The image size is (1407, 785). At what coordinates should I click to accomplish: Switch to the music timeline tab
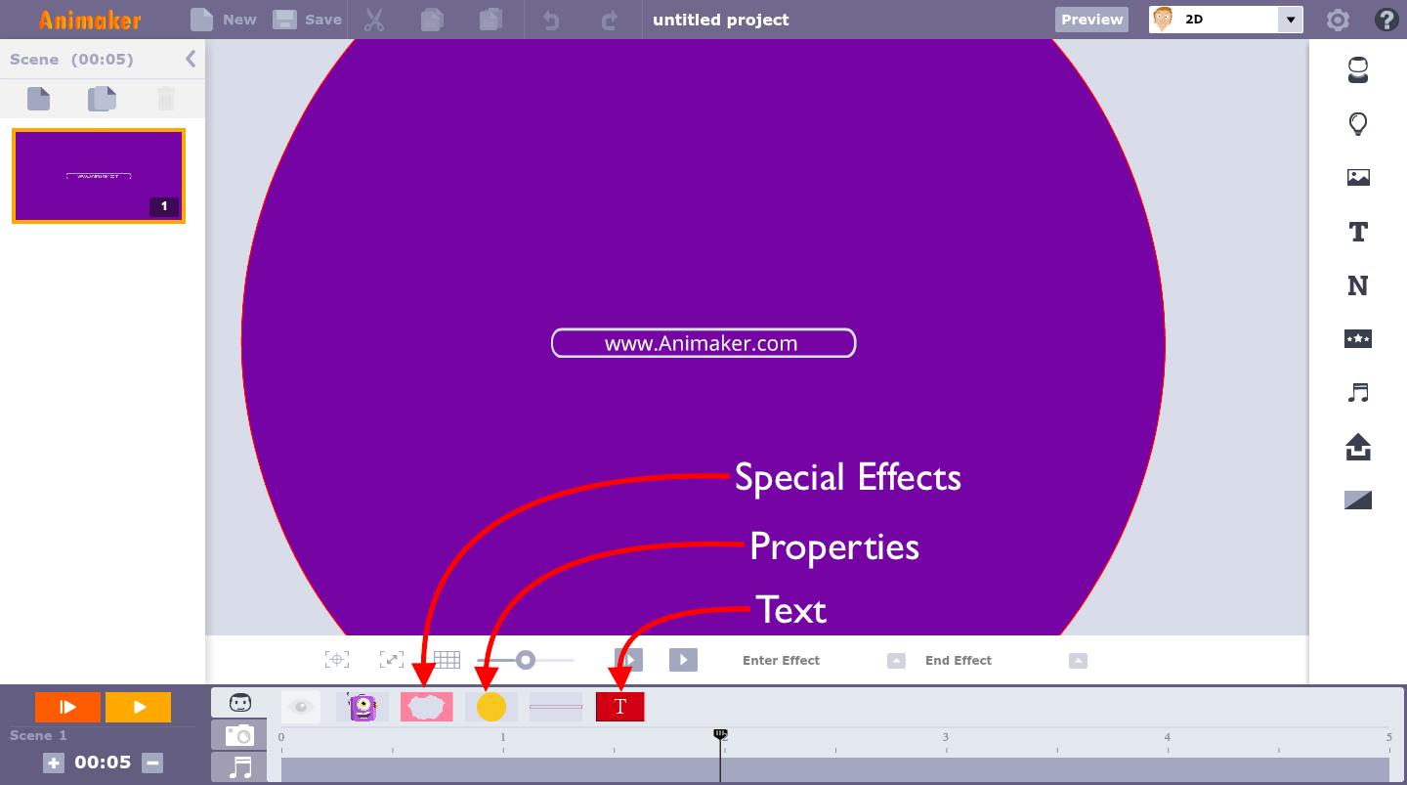pos(239,767)
